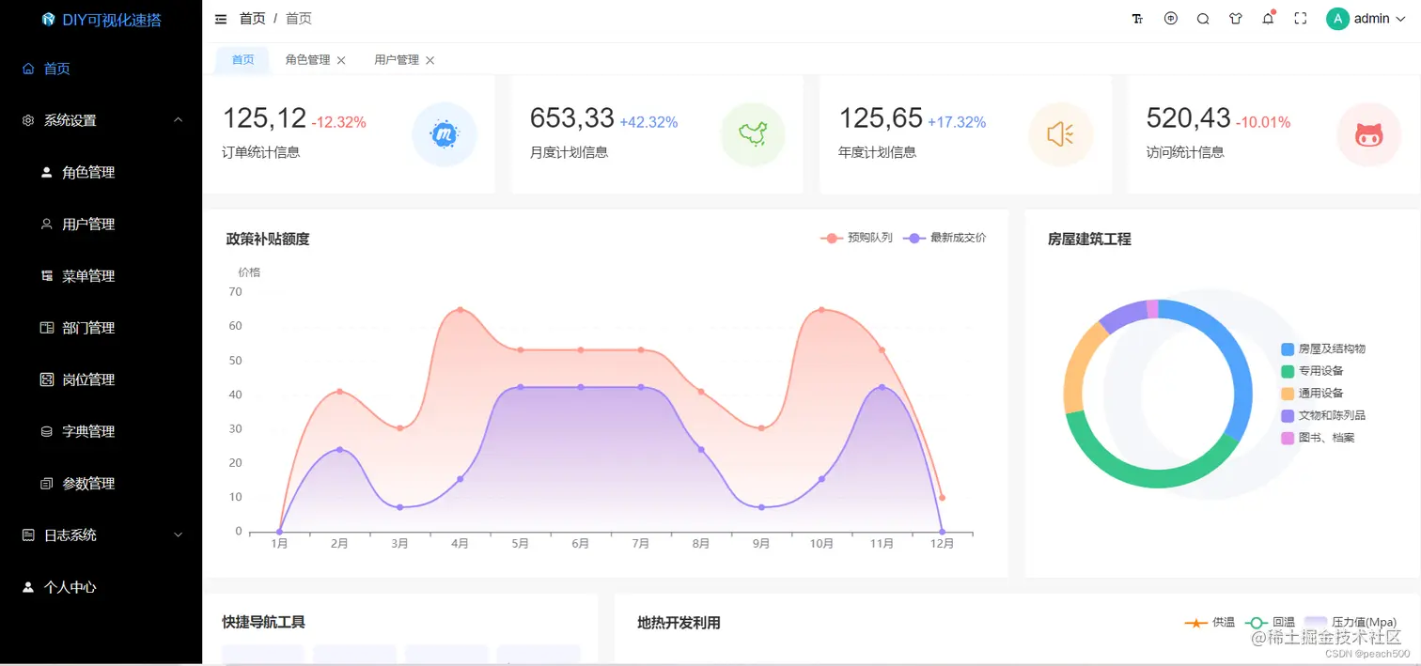Open the font size setting icon
The height and width of the screenshot is (666, 1421).
[x=1137, y=19]
